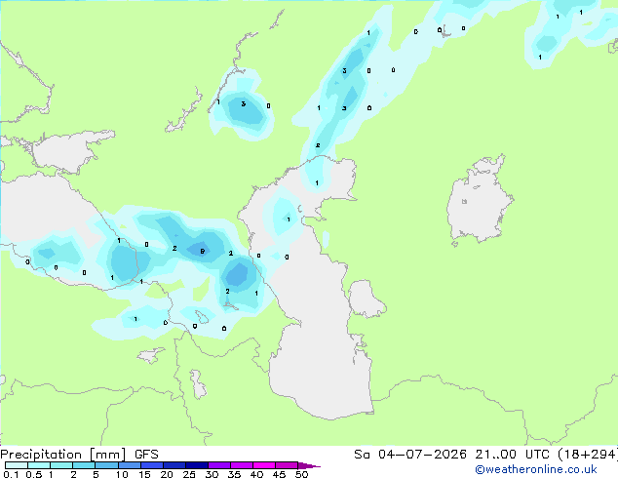The height and width of the screenshot is (478, 618).
Task: Click the ©weatheronline.co.uk credit link
Action: pyautogui.click(x=535, y=469)
